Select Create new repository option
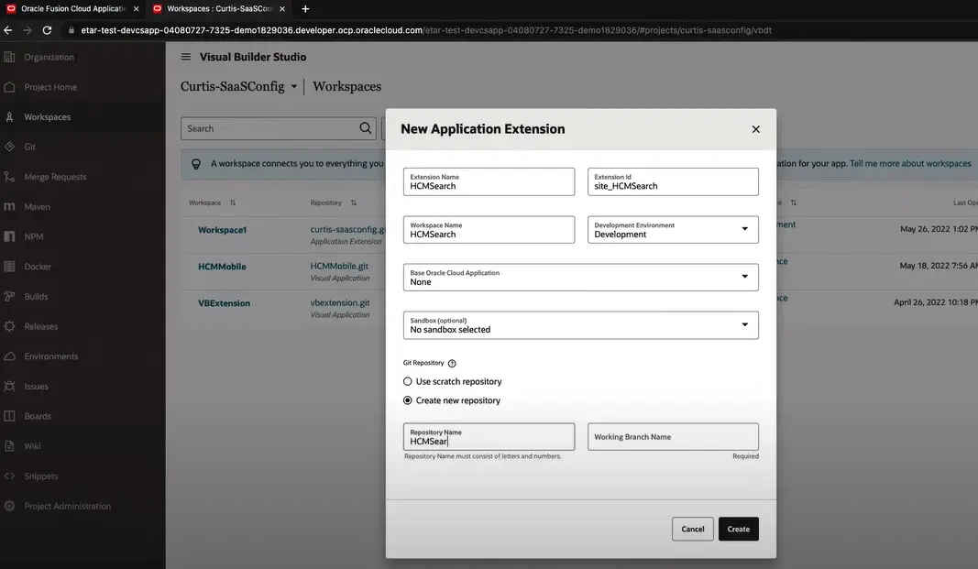This screenshot has height=569, width=978. tap(408, 400)
